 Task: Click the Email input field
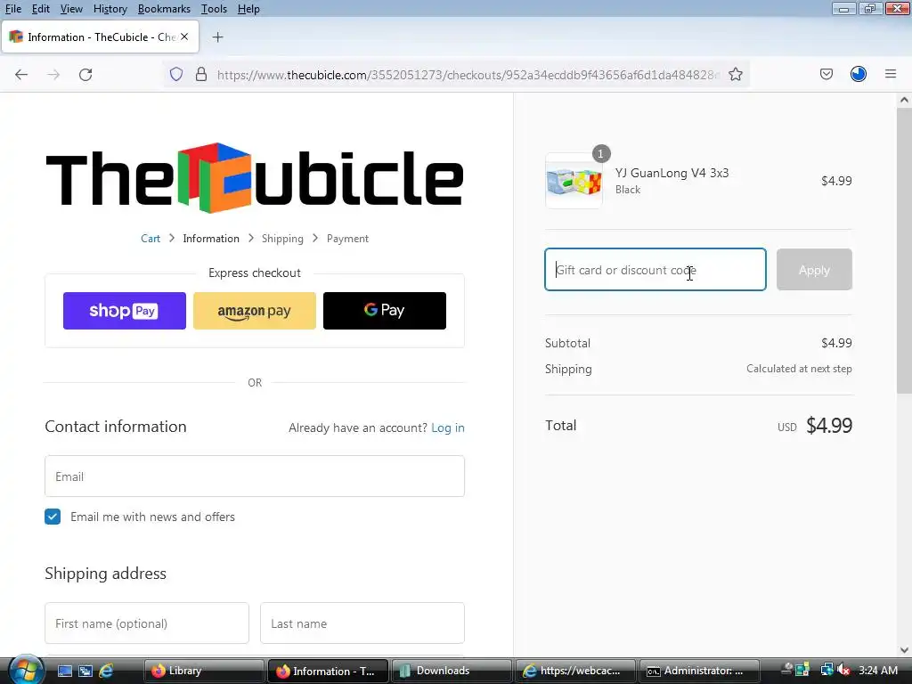[x=255, y=476]
